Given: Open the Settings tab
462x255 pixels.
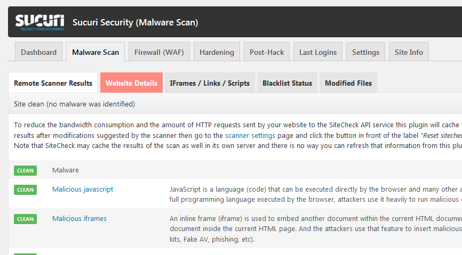Looking at the screenshot, I should [365, 52].
